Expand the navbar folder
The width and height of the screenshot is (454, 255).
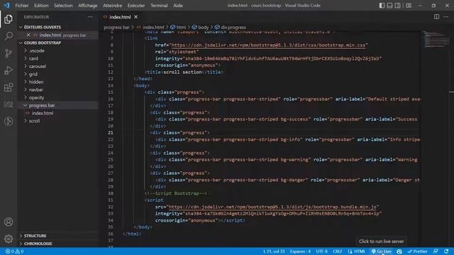(58, 90)
